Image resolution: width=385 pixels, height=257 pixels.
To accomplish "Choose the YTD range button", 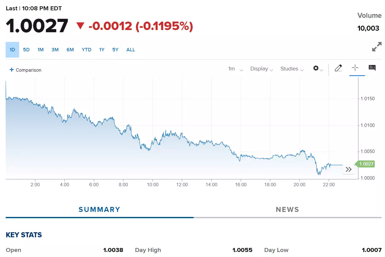I will 86,50.
